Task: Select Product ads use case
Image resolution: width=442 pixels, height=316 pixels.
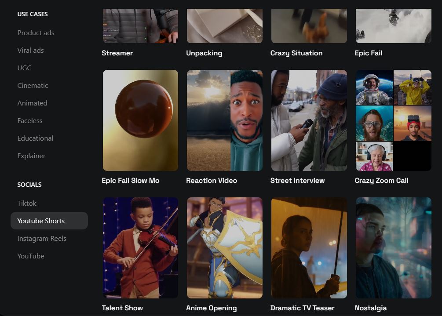Action: 36,33
